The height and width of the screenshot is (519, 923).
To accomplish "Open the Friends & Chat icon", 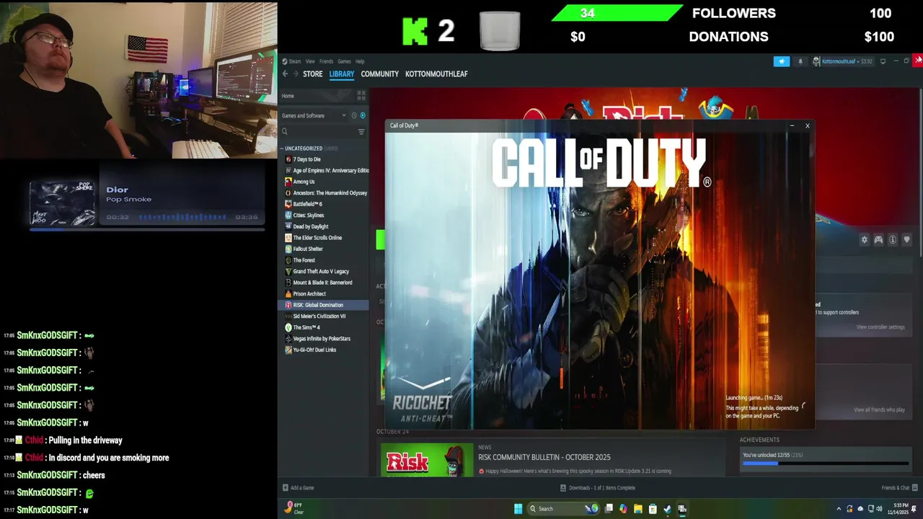I will click(x=914, y=488).
